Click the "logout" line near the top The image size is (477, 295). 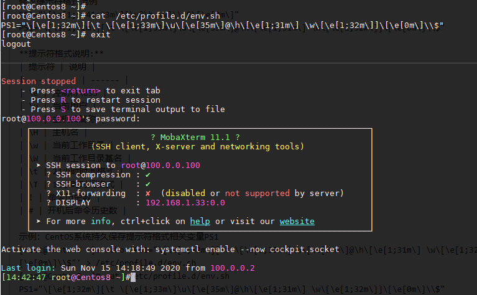(16, 44)
